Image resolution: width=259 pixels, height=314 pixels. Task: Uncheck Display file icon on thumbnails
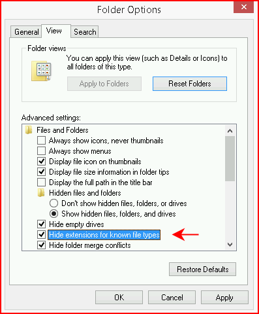pos(41,162)
